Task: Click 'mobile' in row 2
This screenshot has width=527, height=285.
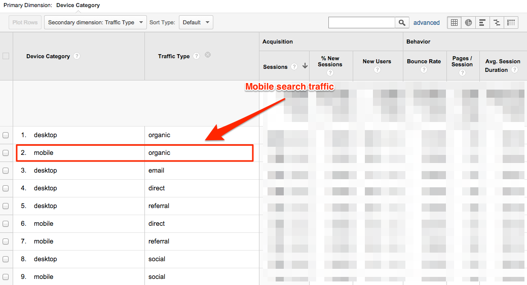Action: coord(44,153)
